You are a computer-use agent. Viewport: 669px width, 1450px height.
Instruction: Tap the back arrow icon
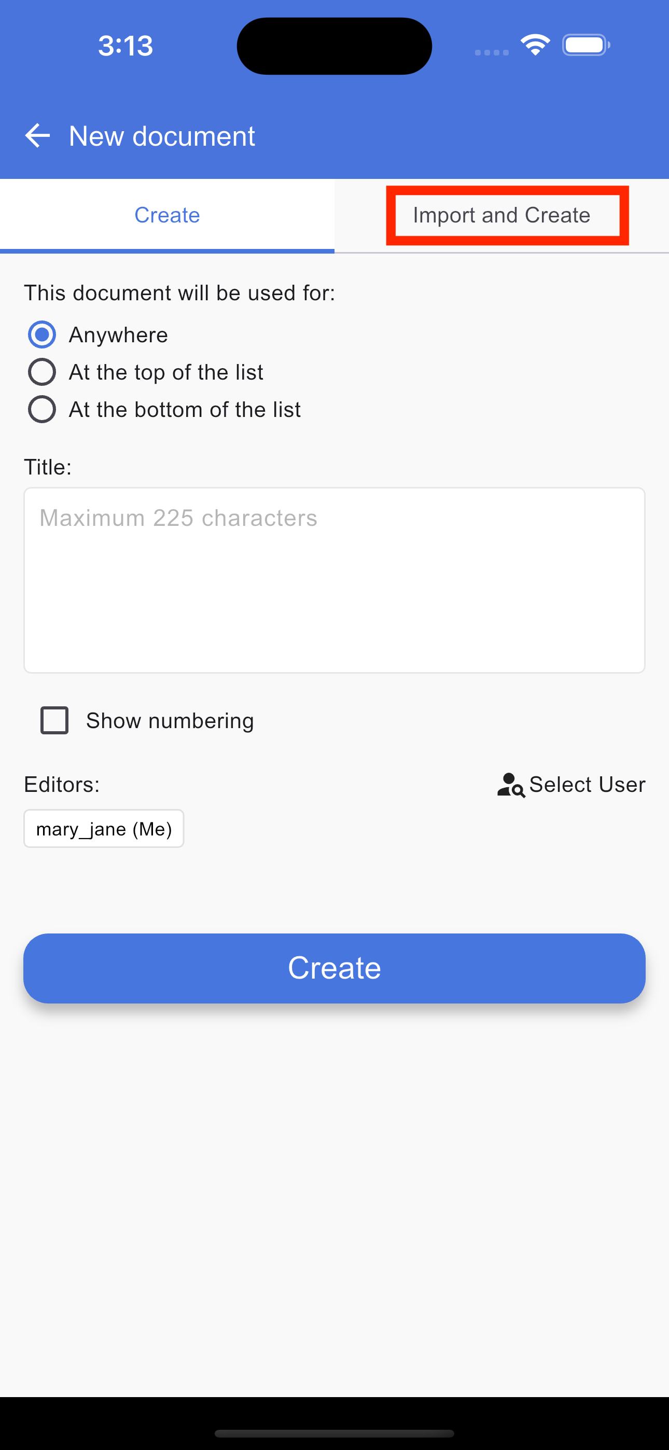point(38,136)
